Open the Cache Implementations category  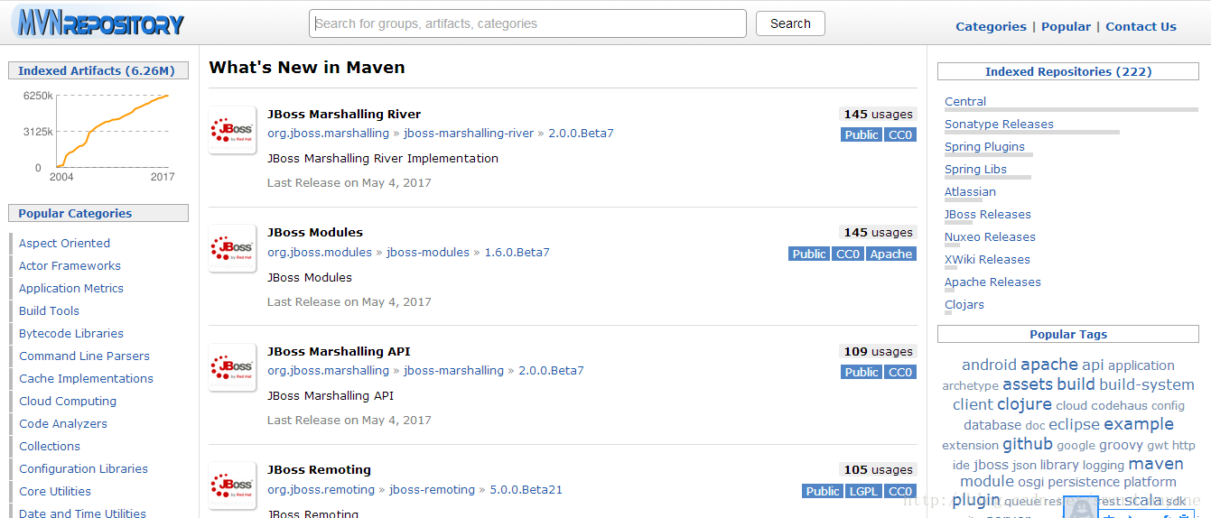[x=86, y=378]
